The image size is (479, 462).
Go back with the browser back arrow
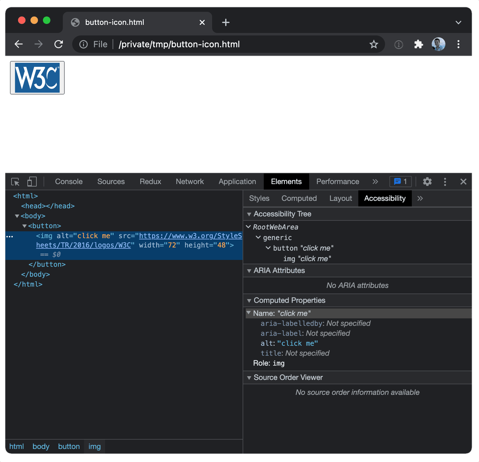point(19,44)
